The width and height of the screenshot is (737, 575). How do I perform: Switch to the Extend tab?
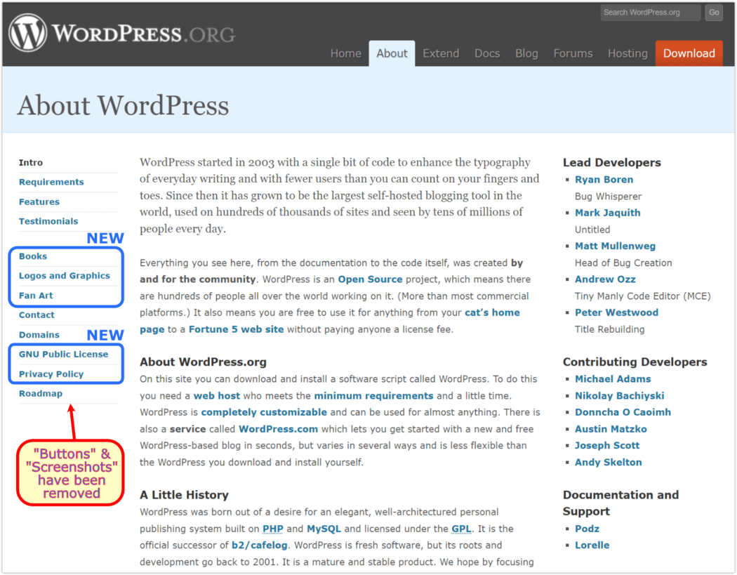tap(441, 53)
